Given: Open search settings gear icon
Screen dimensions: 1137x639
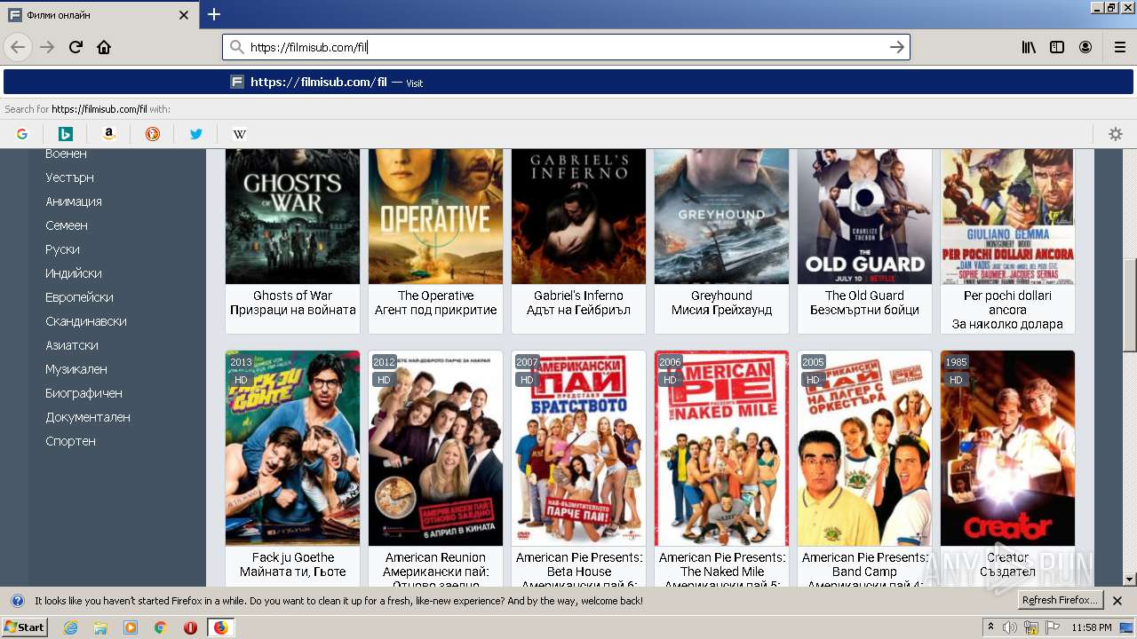Looking at the screenshot, I should point(1116,134).
